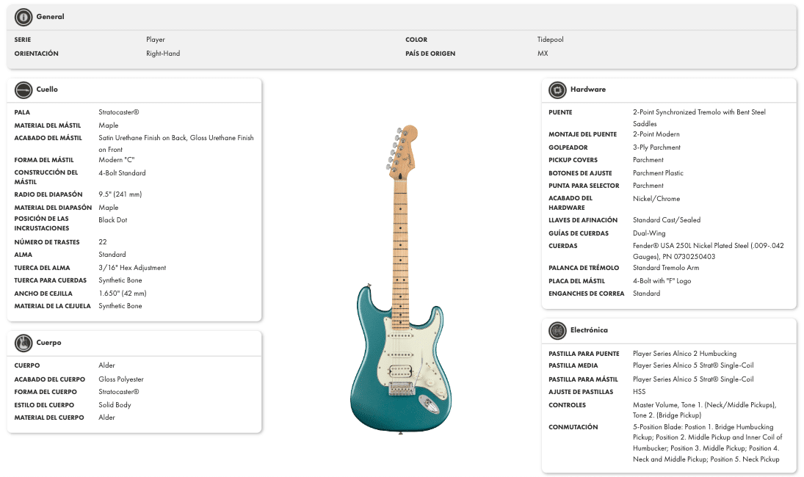Screen dimensions: 804x477
Task: Click the 9.5" (241 mm) radius value
Action: (x=120, y=194)
